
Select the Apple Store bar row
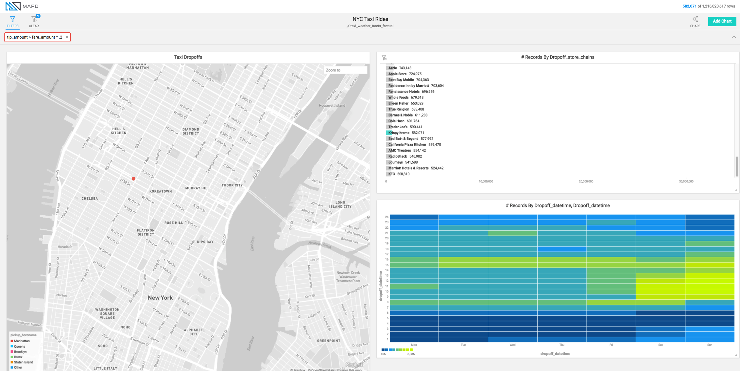(404, 74)
